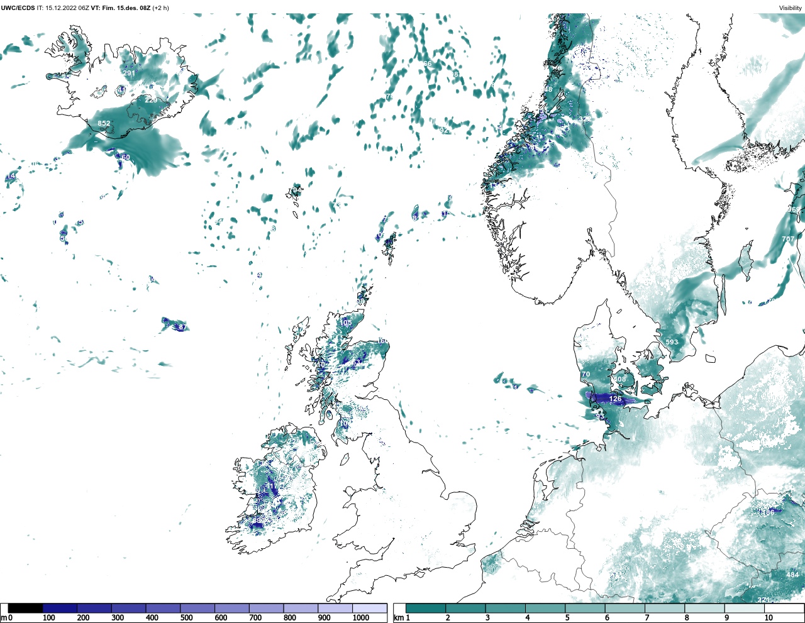Select the '484' value in the lower-right corner
805x623 pixels.
pos(792,575)
